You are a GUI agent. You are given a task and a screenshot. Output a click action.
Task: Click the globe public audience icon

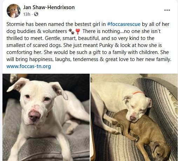coord(36,14)
